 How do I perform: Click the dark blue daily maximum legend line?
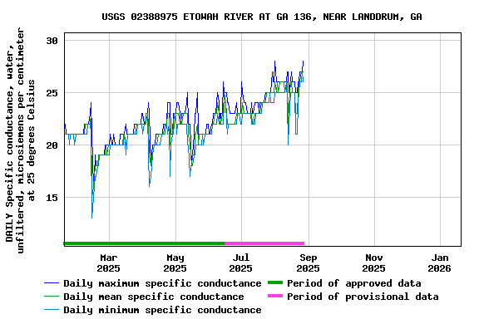(52, 283)
